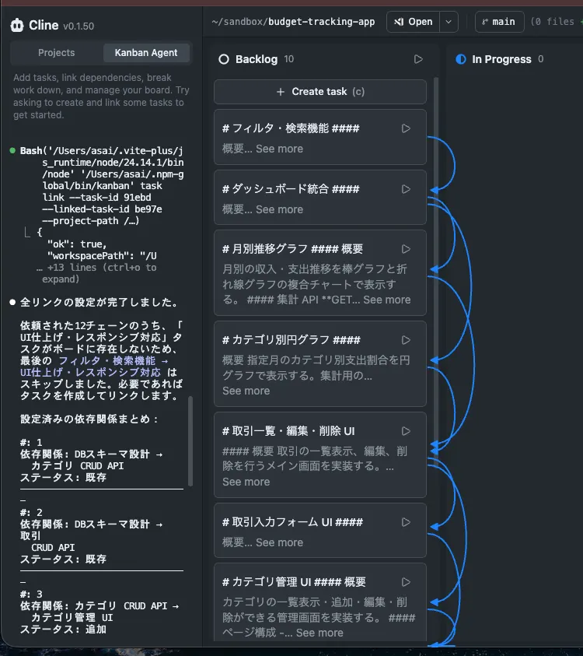The height and width of the screenshot is (656, 583).
Task: Open the main branch selector
Action: (x=499, y=22)
